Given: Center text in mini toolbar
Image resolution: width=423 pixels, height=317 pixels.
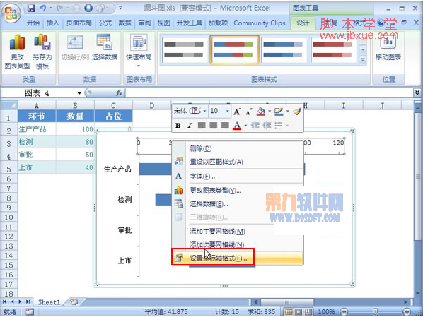Looking at the screenshot, I should tap(213, 126).
